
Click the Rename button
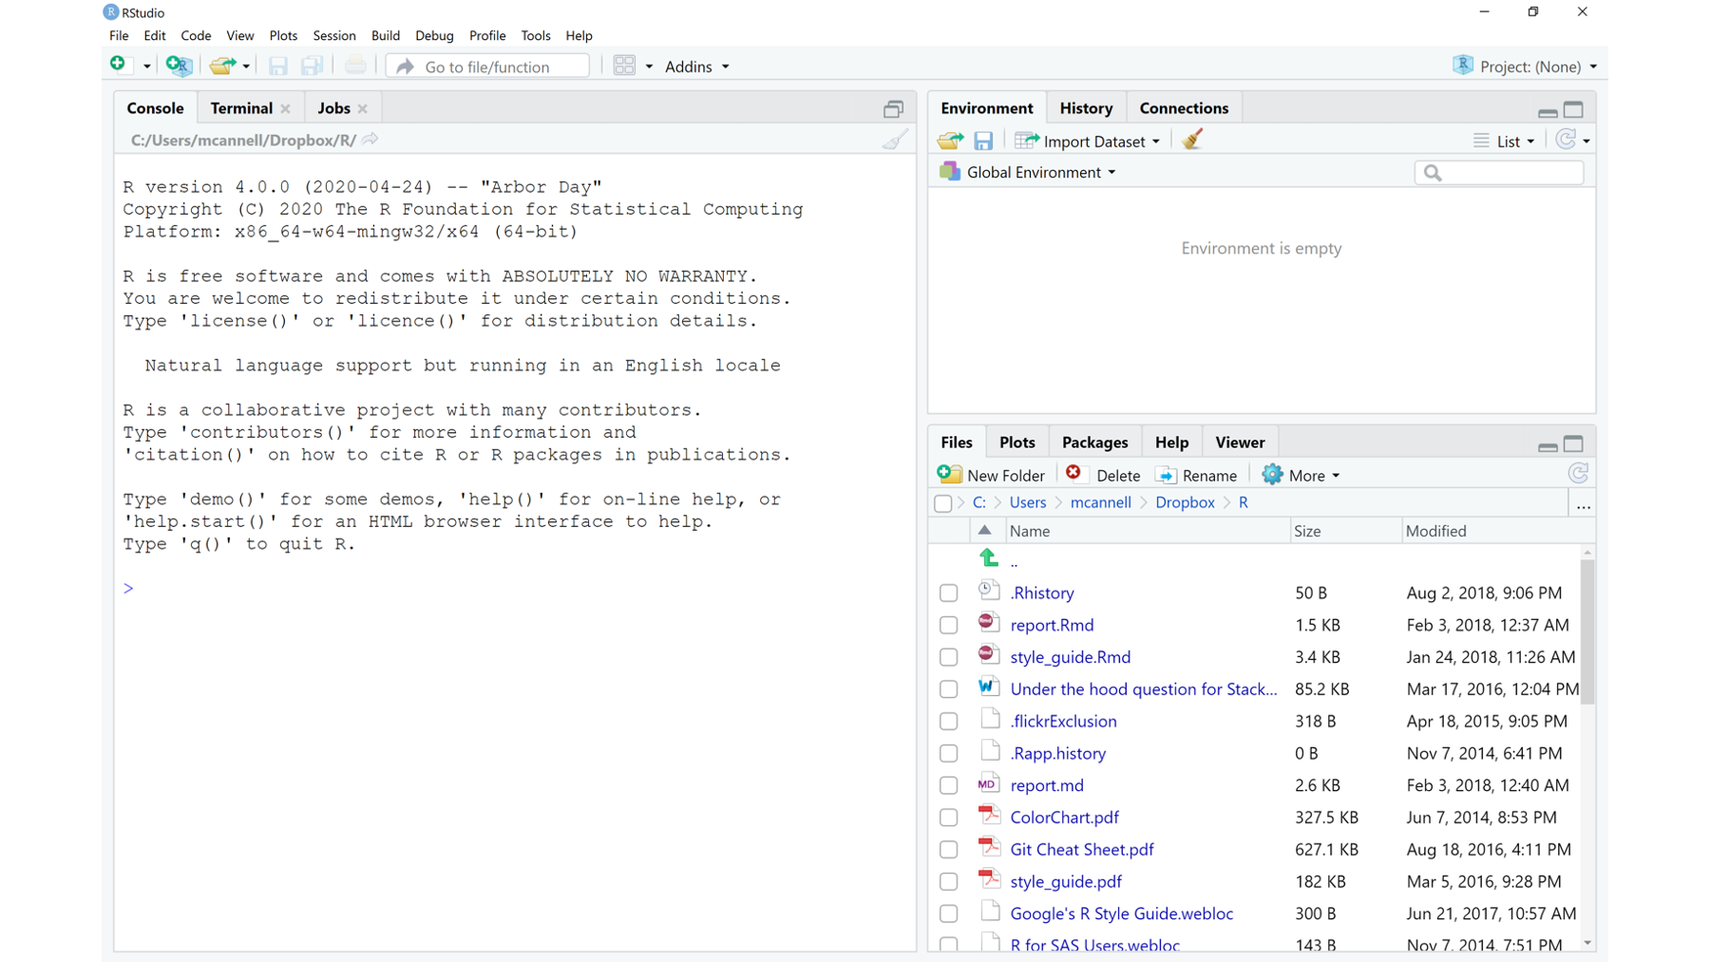coord(1196,475)
